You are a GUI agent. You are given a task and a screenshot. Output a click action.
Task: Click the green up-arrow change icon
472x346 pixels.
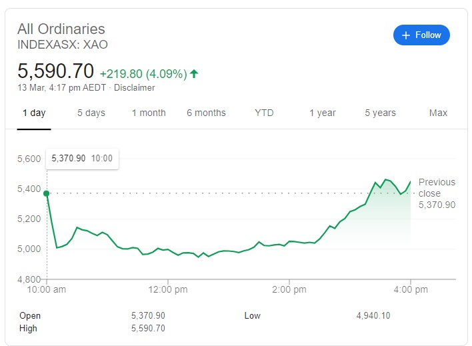pyautogui.click(x=194, y=73)
